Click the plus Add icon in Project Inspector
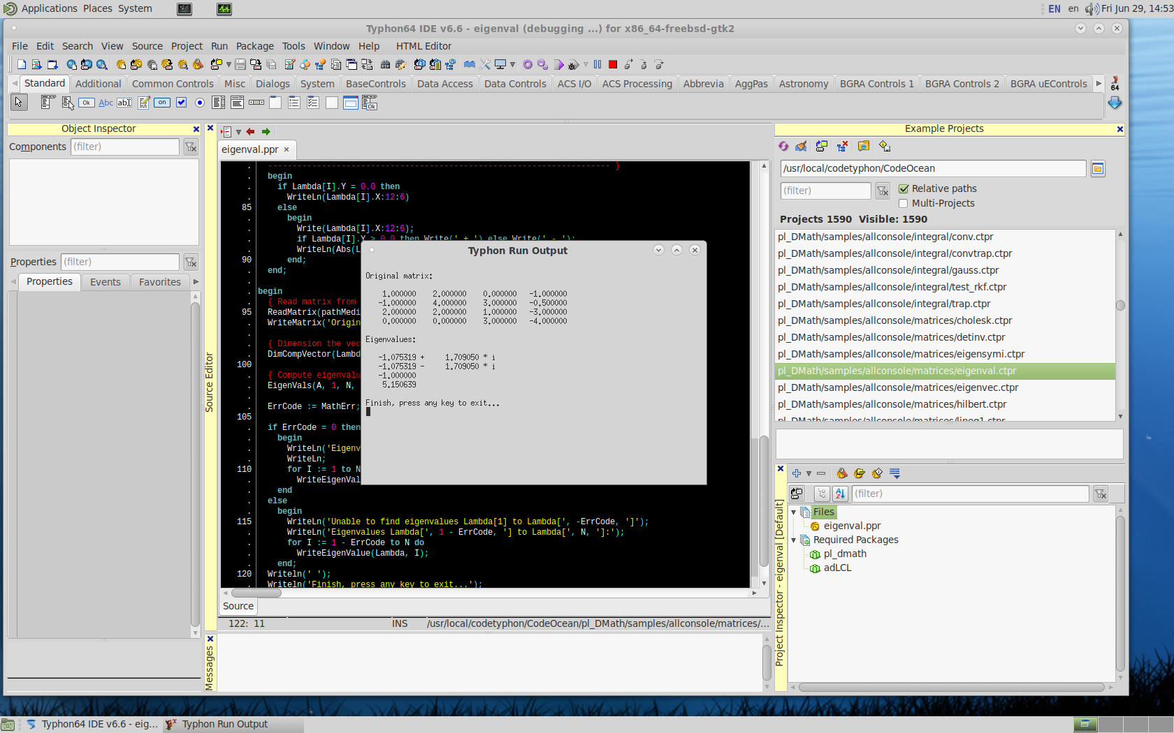 click(796, 473)
